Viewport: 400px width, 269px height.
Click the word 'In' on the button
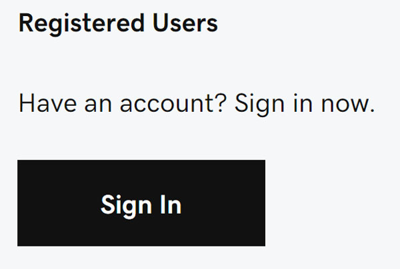click(x=171, y=204)
